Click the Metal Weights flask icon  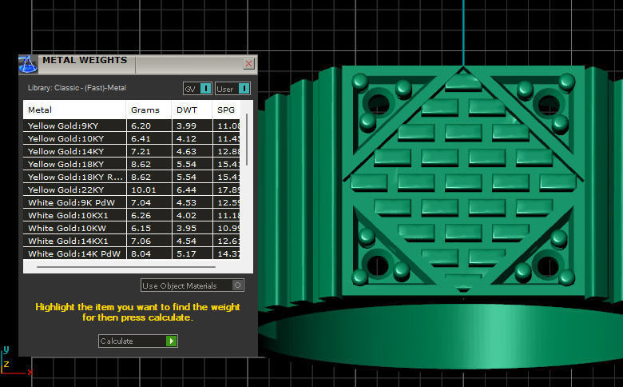[x=28, y=65]
